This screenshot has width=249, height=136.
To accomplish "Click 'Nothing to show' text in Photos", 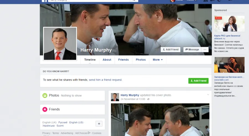I will coord(71,96).
